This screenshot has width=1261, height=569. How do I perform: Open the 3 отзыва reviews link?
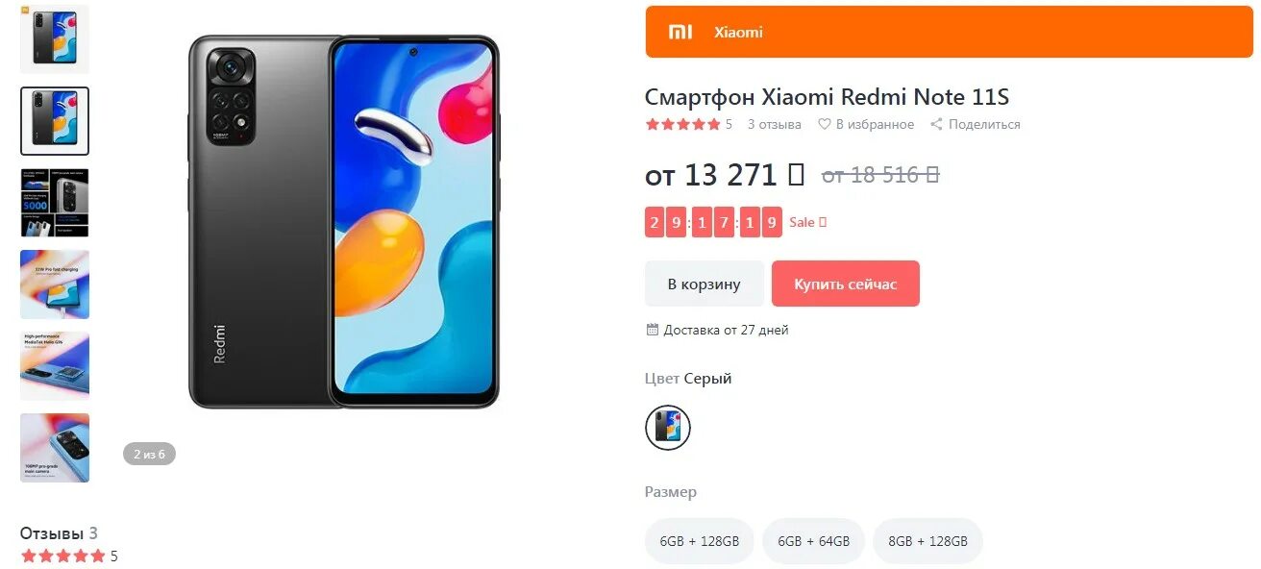click(775, 124)
